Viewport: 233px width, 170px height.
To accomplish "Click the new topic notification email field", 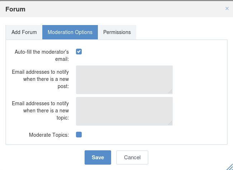I will coord(124,111).
